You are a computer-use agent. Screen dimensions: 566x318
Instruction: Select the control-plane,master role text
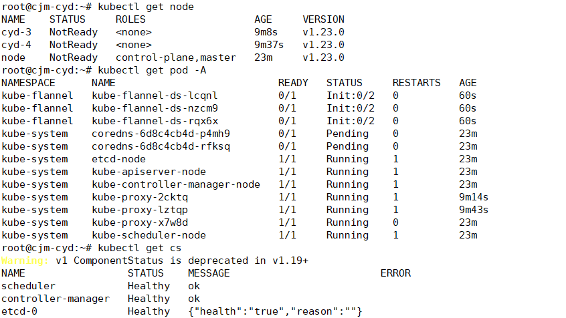click(x=176, y=57)
